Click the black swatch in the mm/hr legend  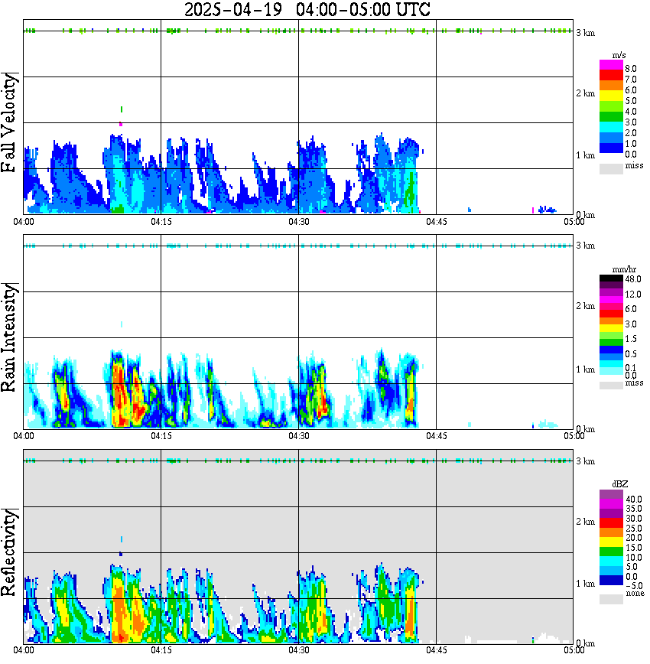pyautogui.click(x=611, y=278)
